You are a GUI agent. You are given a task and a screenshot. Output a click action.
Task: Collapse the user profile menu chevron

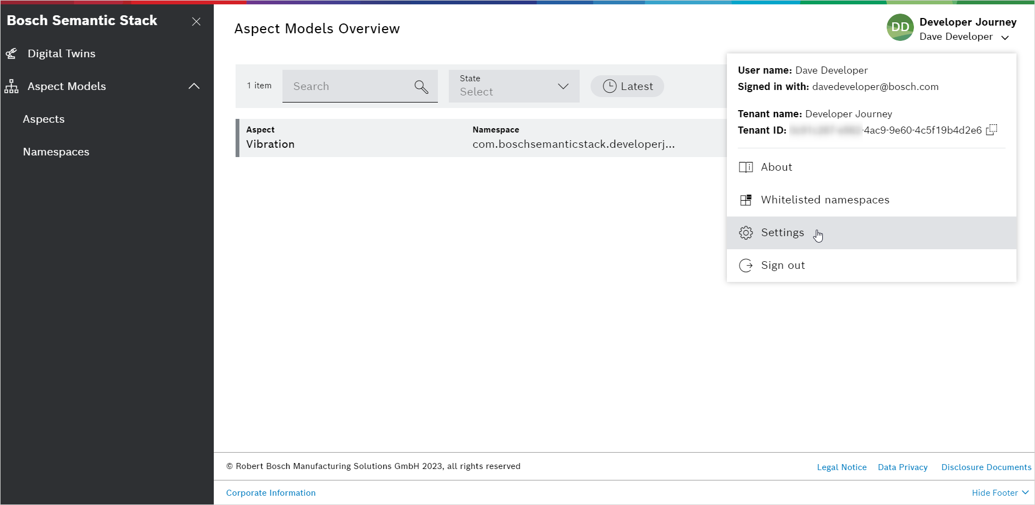point(1005,38)
